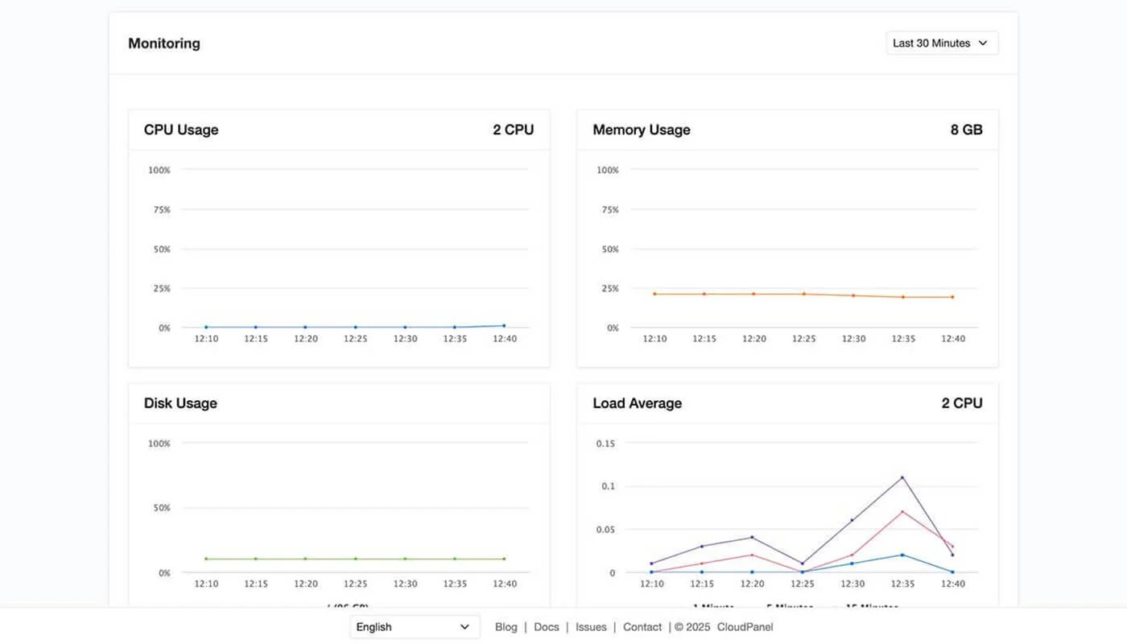Viewport: 1127px width, 644px height.
Task: Click Load Average purple peak at 12:35
Action: [x=902, y=477]
